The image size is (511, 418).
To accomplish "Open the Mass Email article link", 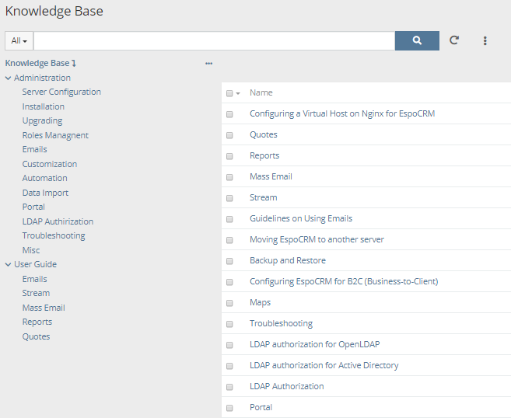I will coord(271,177).
